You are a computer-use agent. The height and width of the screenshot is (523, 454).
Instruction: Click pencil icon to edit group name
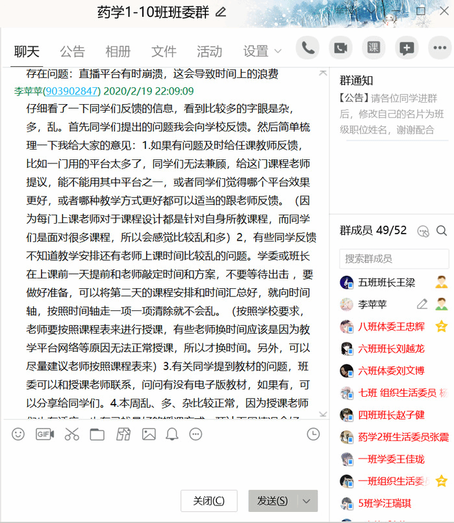(221, 12)
